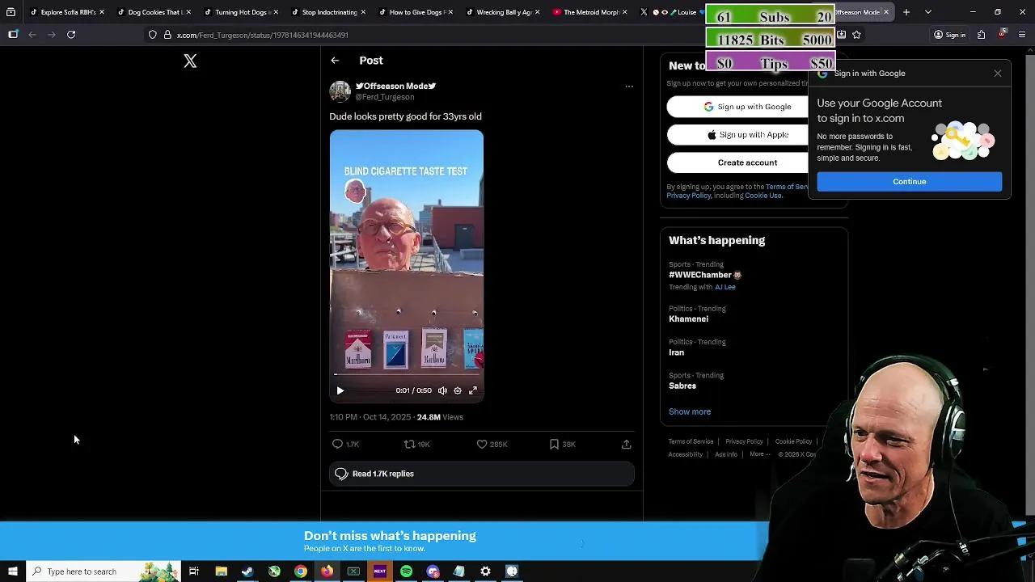Click the browser Sign in button

949,35
